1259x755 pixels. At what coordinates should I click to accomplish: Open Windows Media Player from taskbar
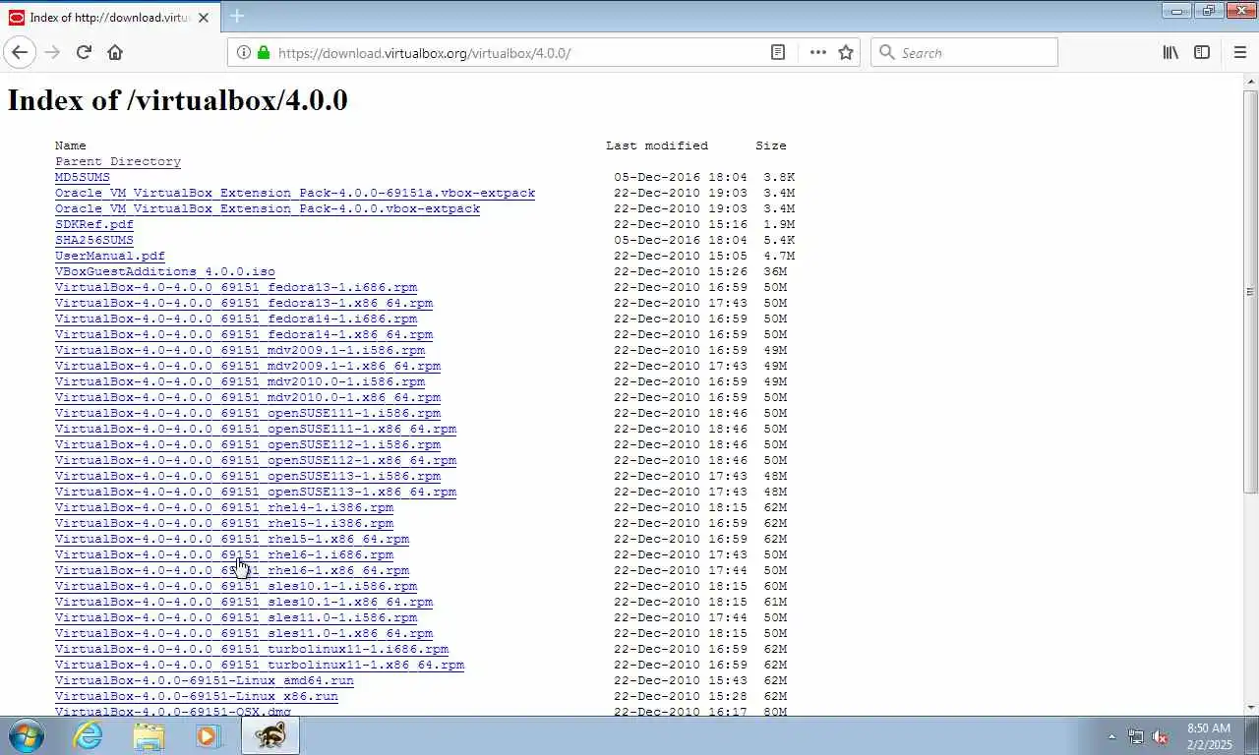pos(208,735)
